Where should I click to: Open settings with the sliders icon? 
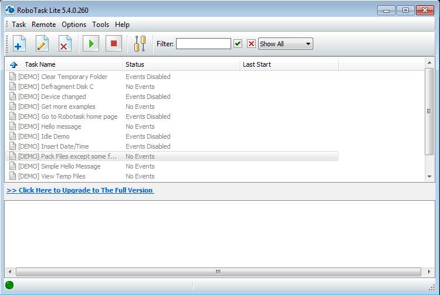140,44
